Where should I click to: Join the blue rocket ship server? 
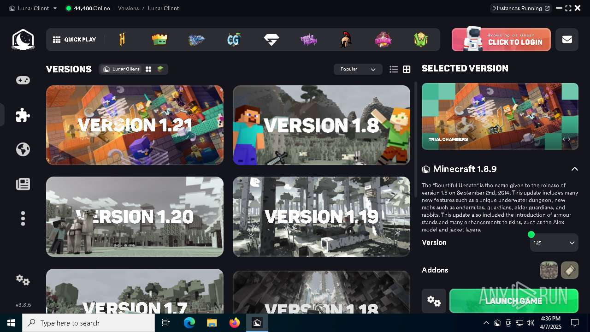197,40
